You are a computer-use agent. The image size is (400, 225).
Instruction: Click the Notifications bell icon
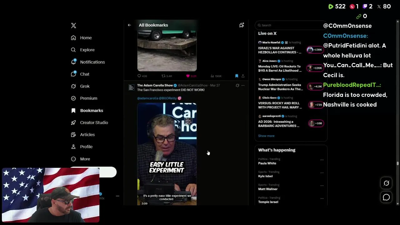[x=73, y=62]
